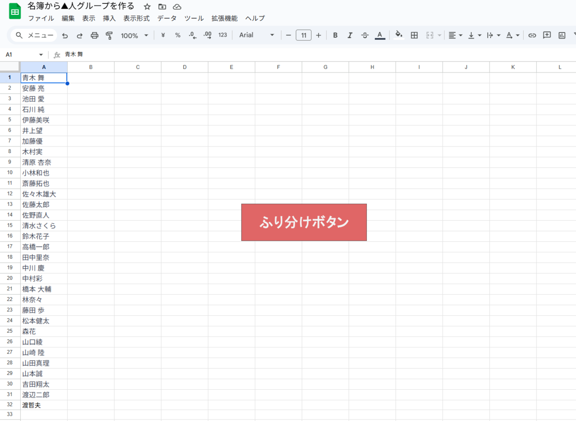The width and height of the screenshot is (576, 421).
Task: Decrease font size with minus button
Action: pyautogui.click(x=288, y=35)
